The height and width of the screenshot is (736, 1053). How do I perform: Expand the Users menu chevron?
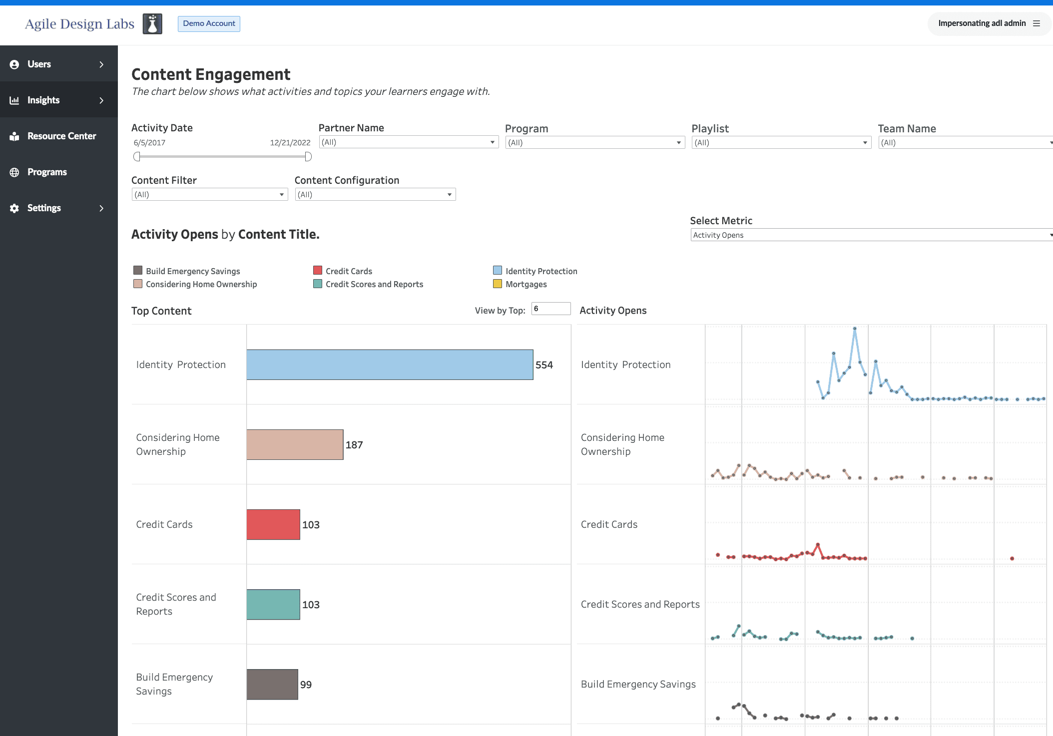click(x=101, y=64)
